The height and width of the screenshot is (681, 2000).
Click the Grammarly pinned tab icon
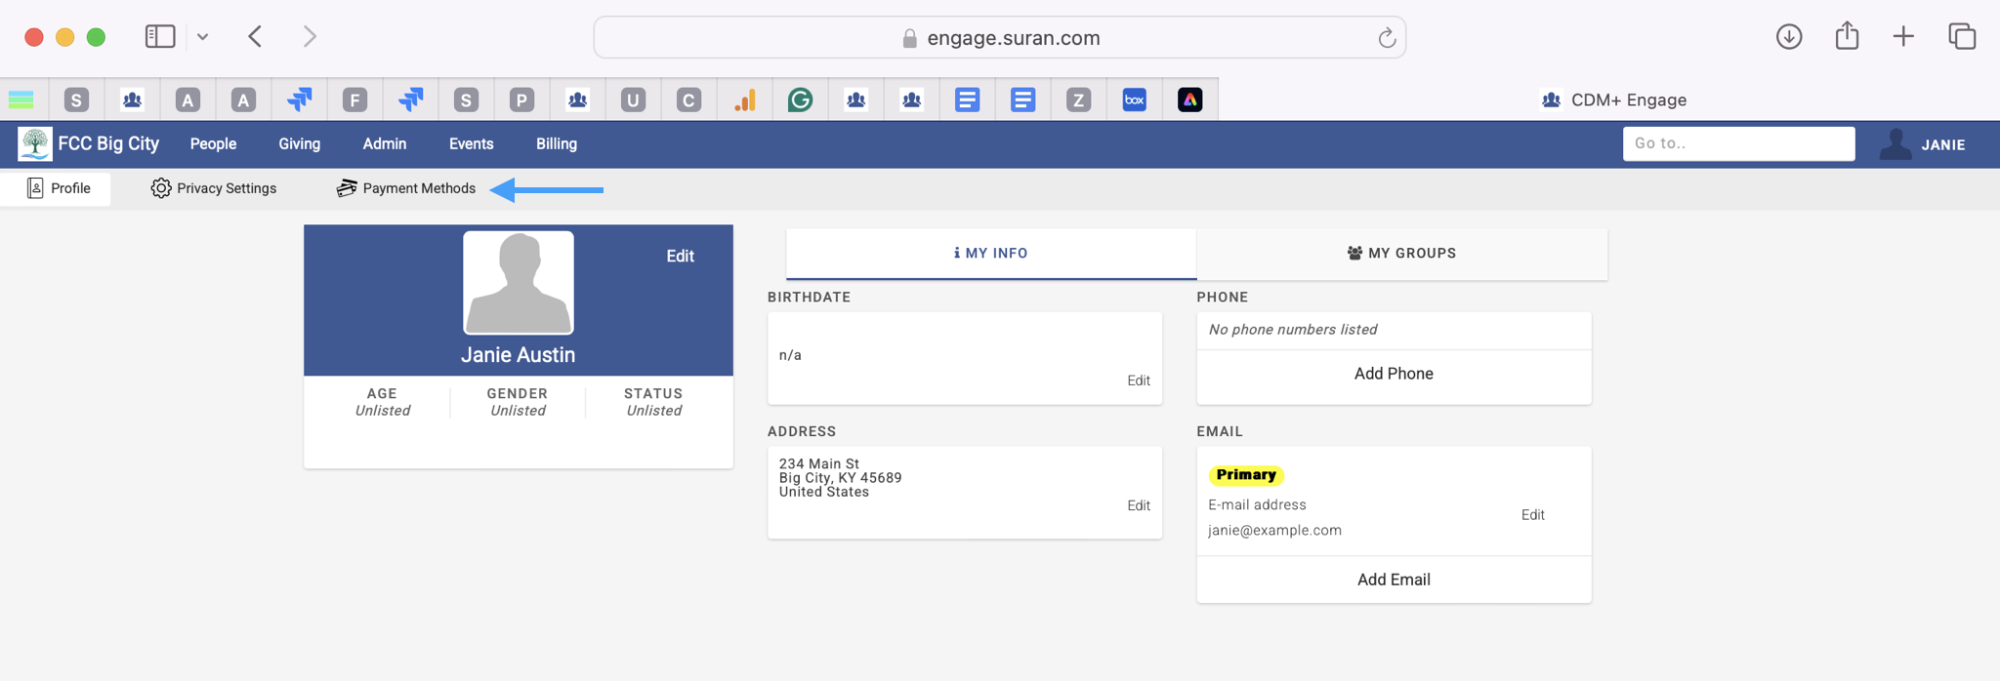800,100
